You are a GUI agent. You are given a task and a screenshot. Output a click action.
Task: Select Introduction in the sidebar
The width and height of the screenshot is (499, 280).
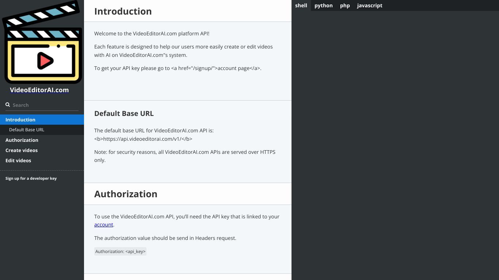(42, 120)
